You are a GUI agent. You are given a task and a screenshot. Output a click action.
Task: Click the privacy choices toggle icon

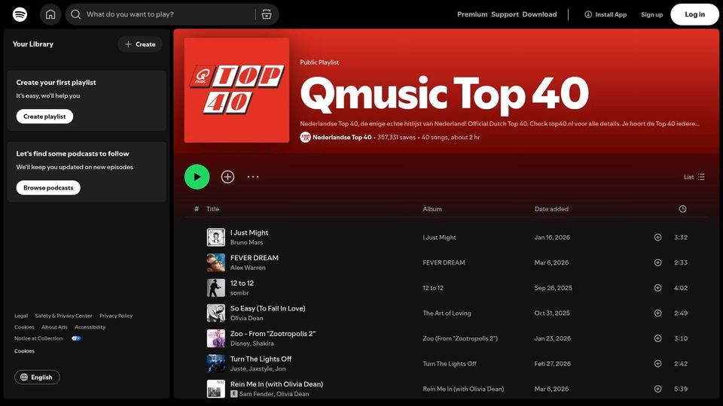click(x=76, y=338)
